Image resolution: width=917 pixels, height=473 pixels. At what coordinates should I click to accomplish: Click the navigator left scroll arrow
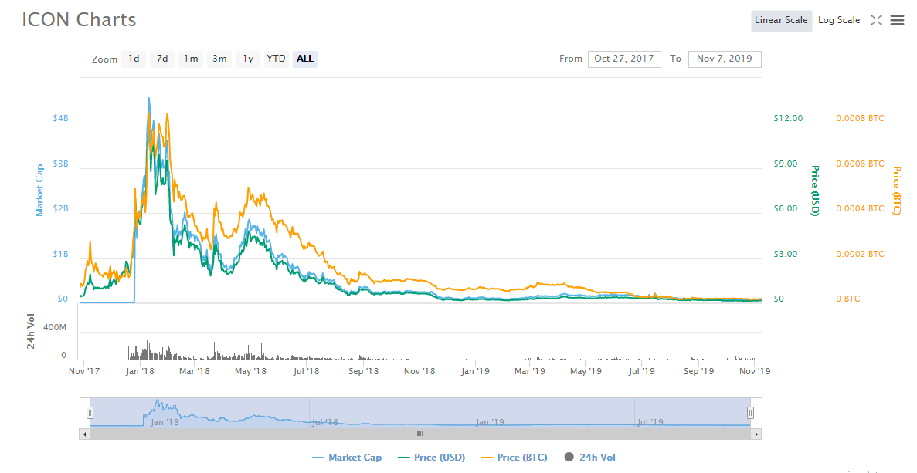(84, 434)
